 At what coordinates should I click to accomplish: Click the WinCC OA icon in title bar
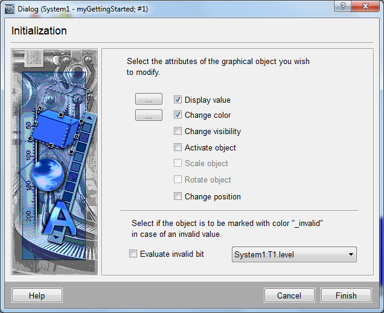(9, 8)
